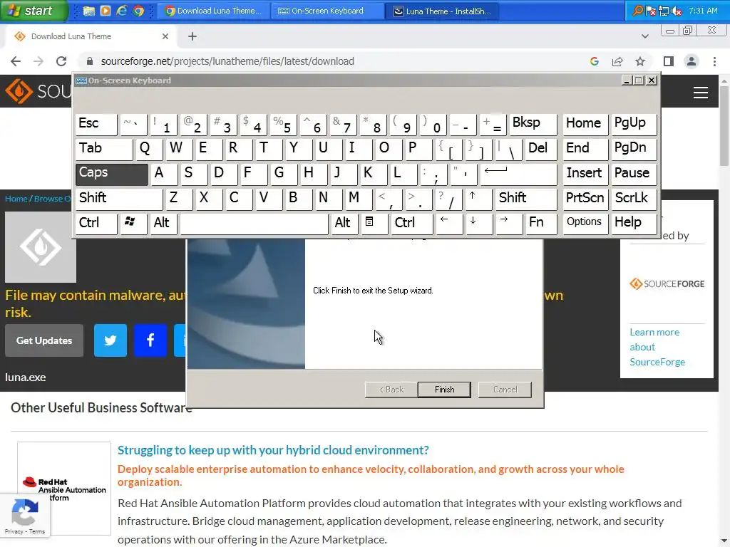This screenshot has height=547, width=730.
Task: Click the scroll down arrow of page scrollbar
Action: pyautogui.click(x=724, y=541)
